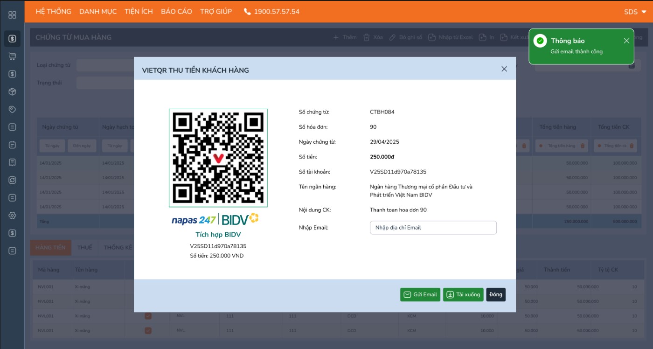The height and width of the screenshot is (349, 653).
Task: Click the Tải xuống download button
Action: [x=463, y=295]
